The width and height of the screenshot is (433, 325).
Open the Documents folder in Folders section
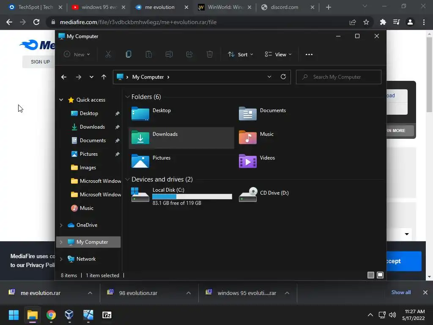288,114
